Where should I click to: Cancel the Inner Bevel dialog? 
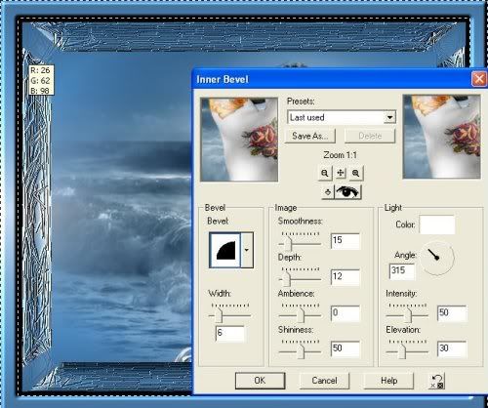click(x=324, y=381)
